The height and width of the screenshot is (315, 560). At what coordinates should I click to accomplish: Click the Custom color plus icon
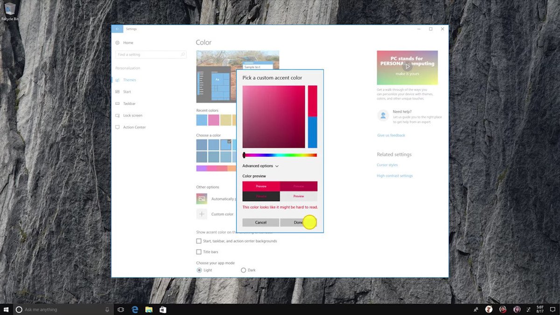(x=202, y=214)
